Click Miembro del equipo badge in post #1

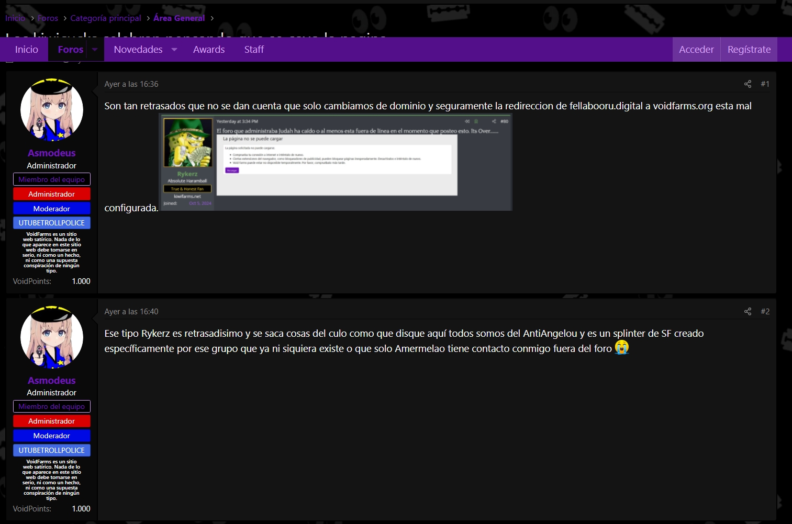pyautogui.click(x=52, y=179)
